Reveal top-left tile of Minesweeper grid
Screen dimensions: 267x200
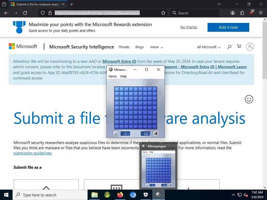click(x=117, y=89)
